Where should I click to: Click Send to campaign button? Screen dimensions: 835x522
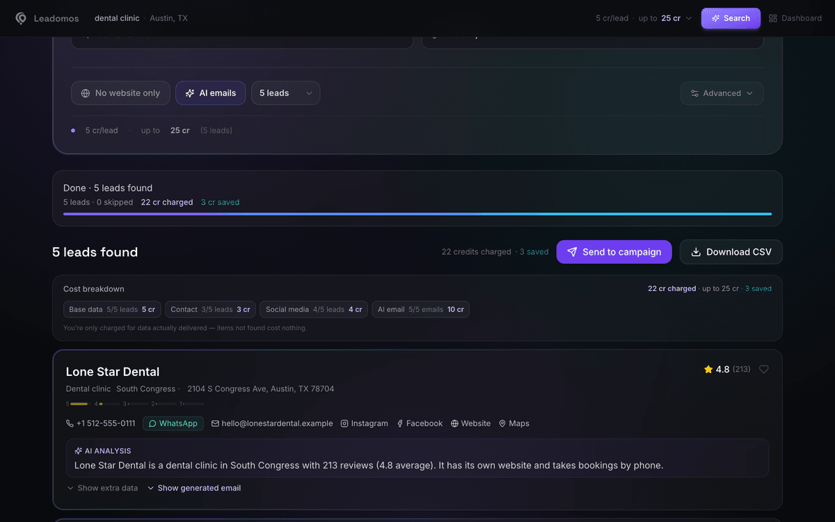(x=614, y=252)
